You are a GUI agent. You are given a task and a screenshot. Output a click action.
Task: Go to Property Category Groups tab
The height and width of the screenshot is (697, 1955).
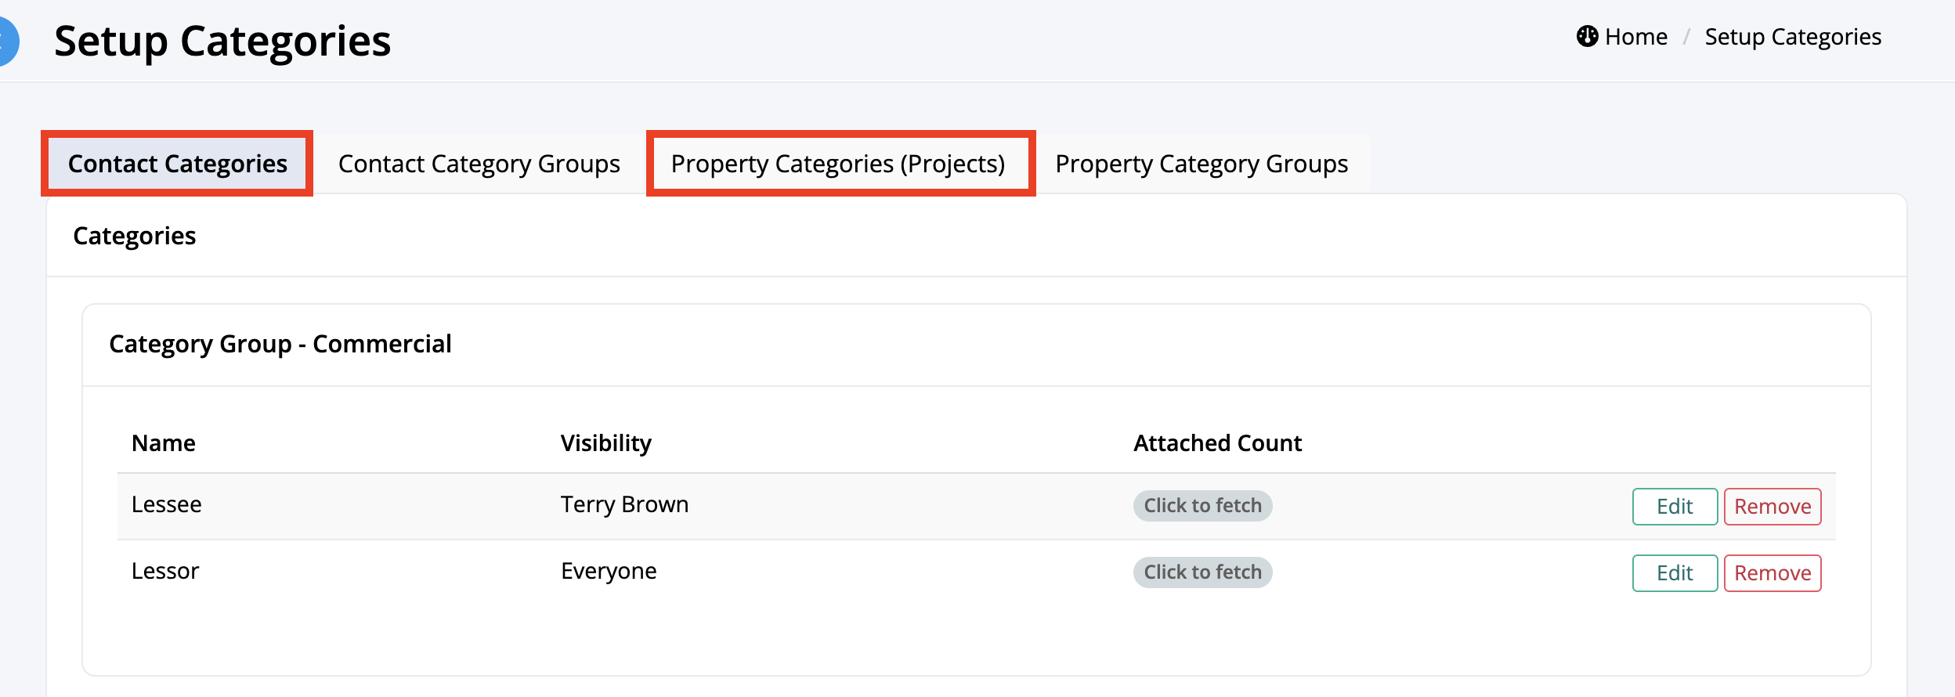pos(1201,164)
